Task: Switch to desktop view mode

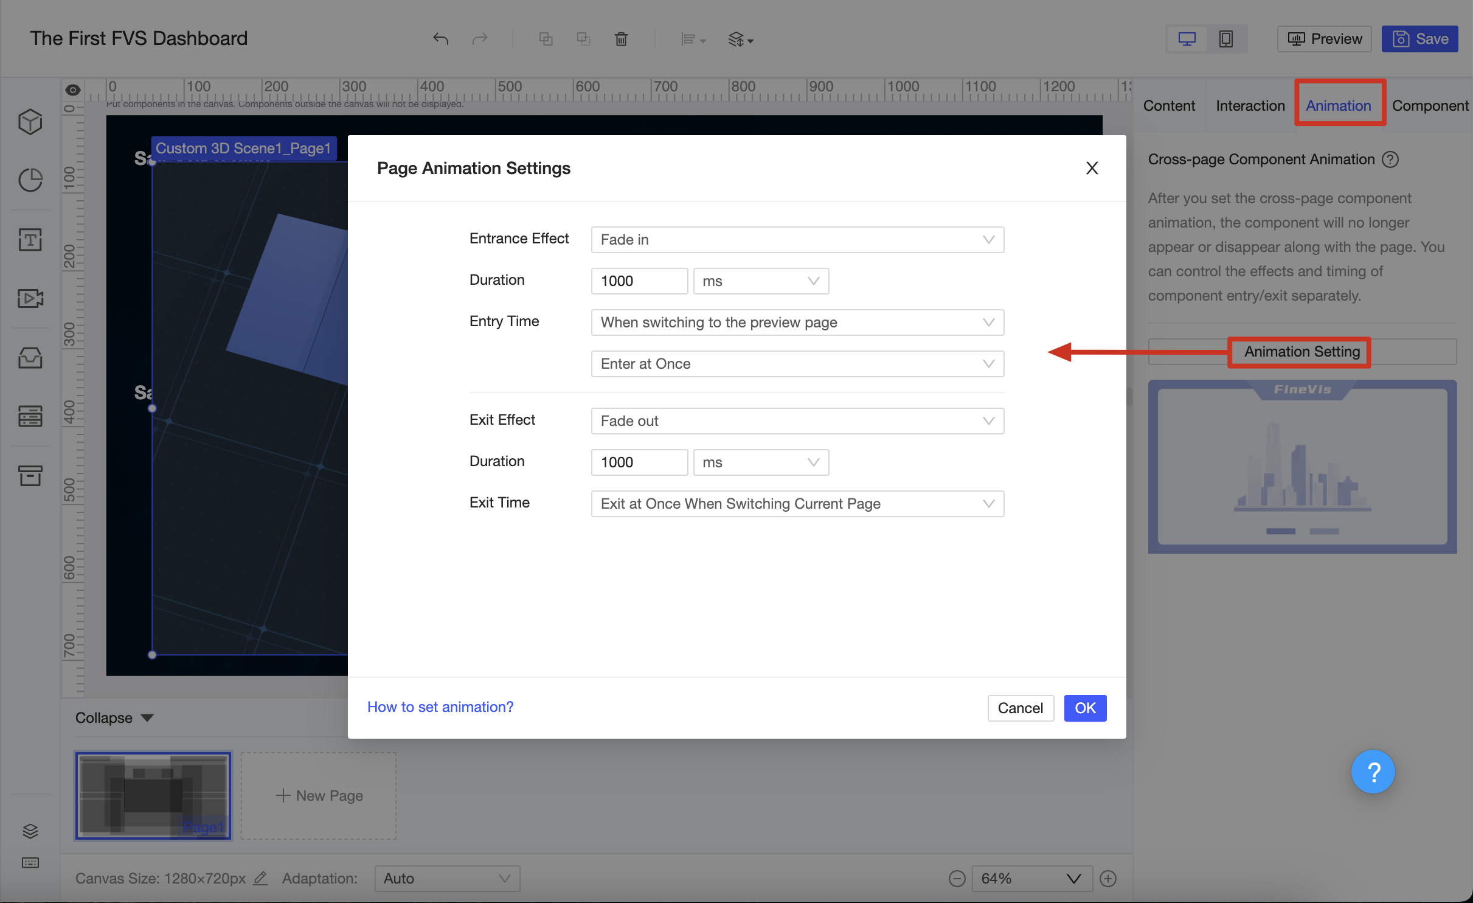Action: 1187,38
